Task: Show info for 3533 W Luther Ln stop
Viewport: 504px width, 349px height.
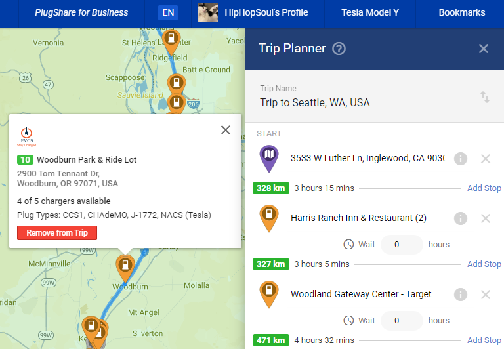Action: [x=461, y=159]
